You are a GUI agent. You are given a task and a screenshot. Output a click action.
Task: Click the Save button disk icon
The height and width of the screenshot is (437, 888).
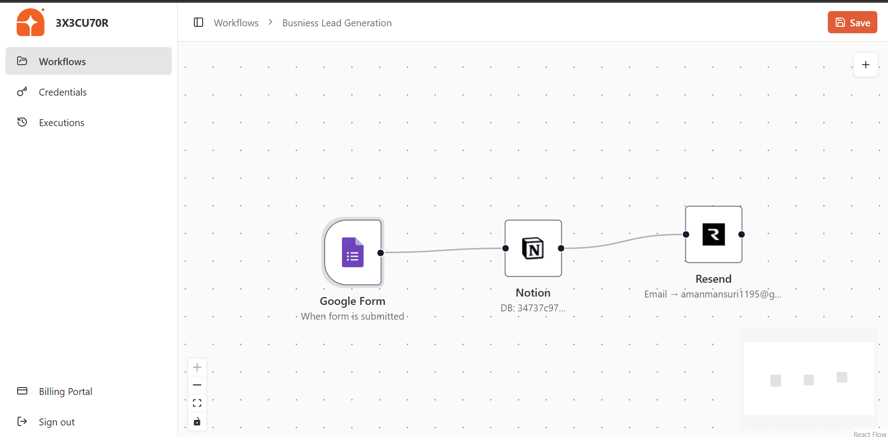coord(840,22)
